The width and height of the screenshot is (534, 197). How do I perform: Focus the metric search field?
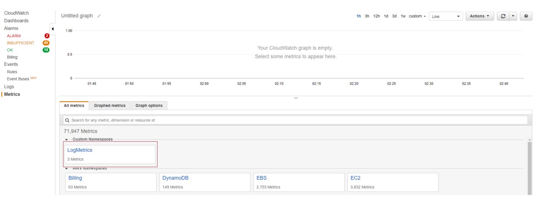tap(296, 120)
